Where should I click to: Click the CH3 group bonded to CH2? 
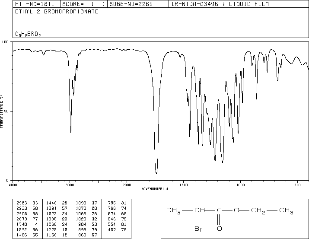287,211
